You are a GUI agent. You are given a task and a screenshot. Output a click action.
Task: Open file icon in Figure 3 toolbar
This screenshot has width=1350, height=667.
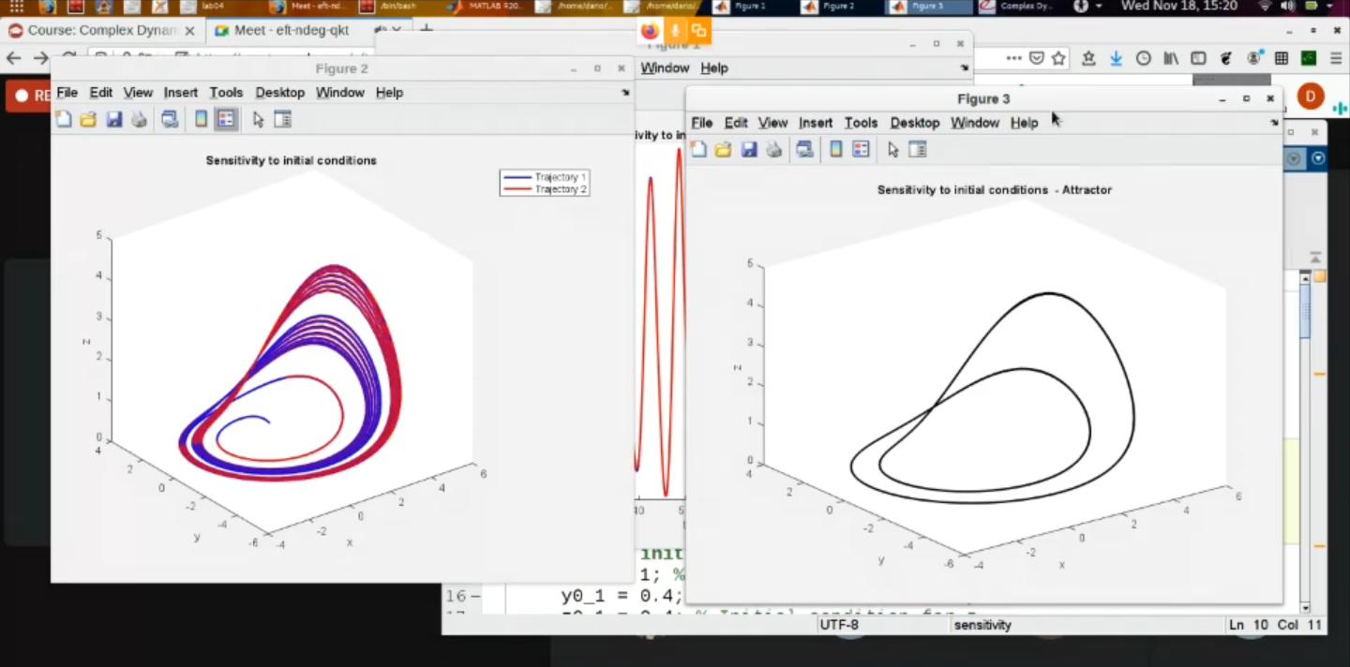coord(723,149)
